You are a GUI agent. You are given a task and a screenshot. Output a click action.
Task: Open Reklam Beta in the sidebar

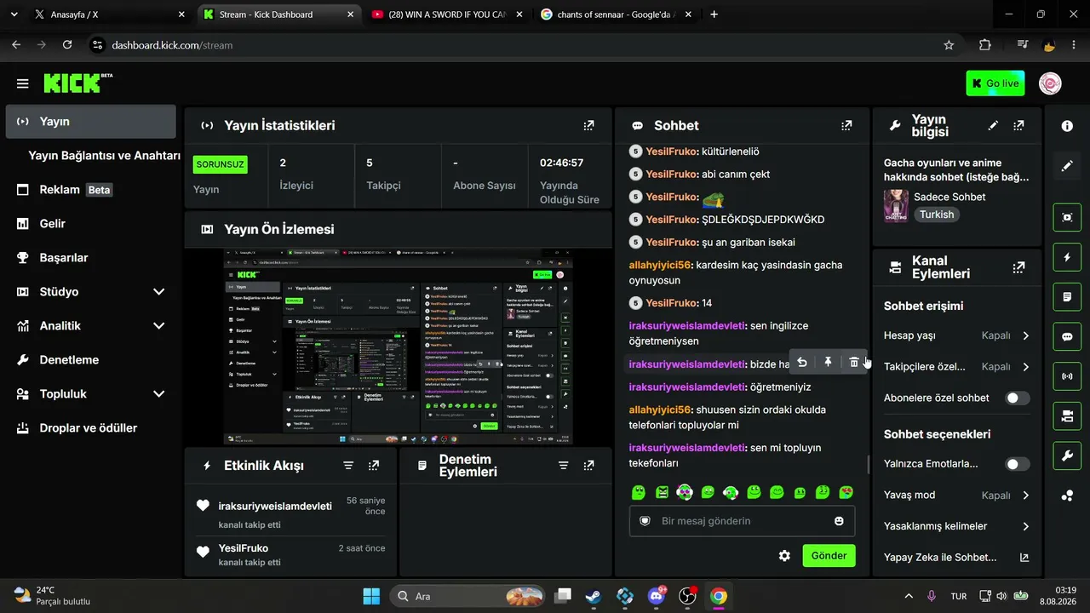[90, 190]
